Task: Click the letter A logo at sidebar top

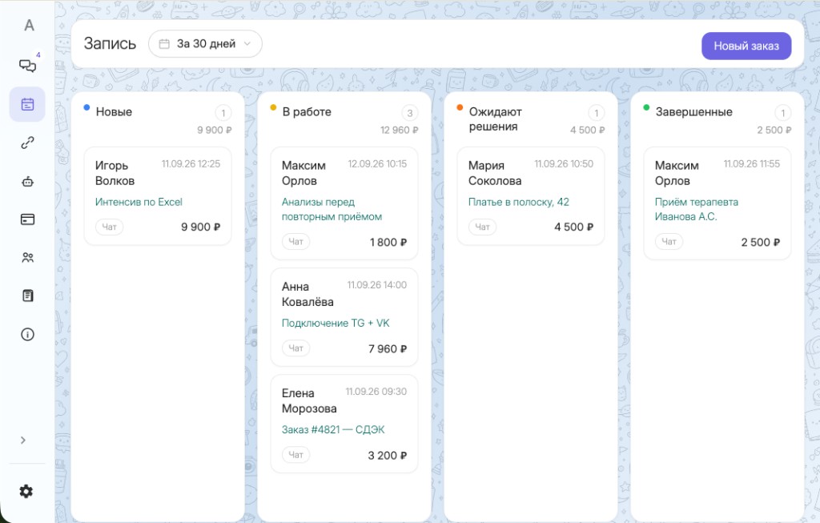Action: pyautogui.click(x=30, y=25)
